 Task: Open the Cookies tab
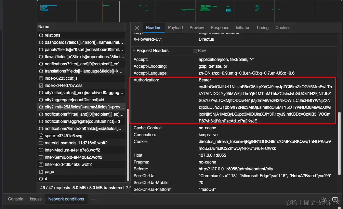coord(283,28)
